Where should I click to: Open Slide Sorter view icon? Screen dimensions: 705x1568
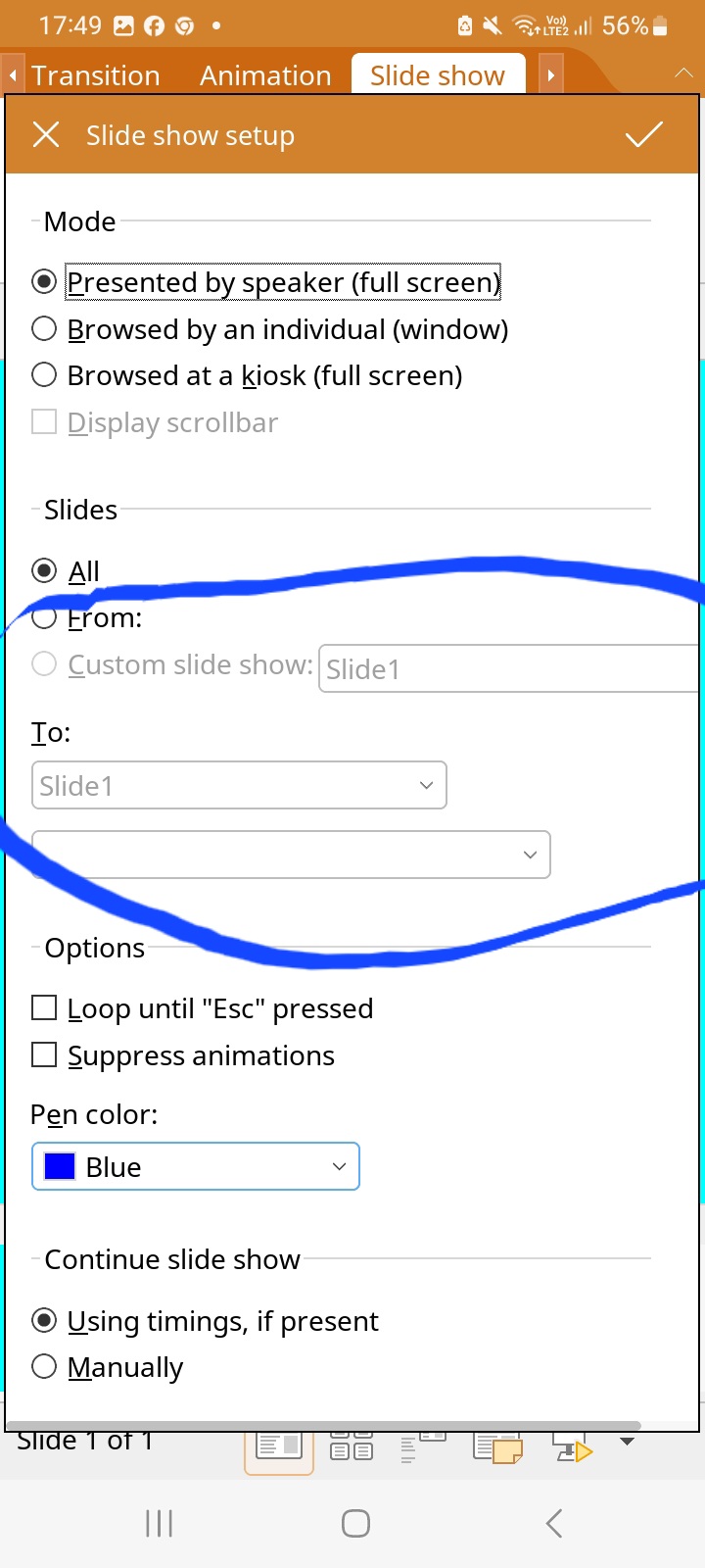352,1446
